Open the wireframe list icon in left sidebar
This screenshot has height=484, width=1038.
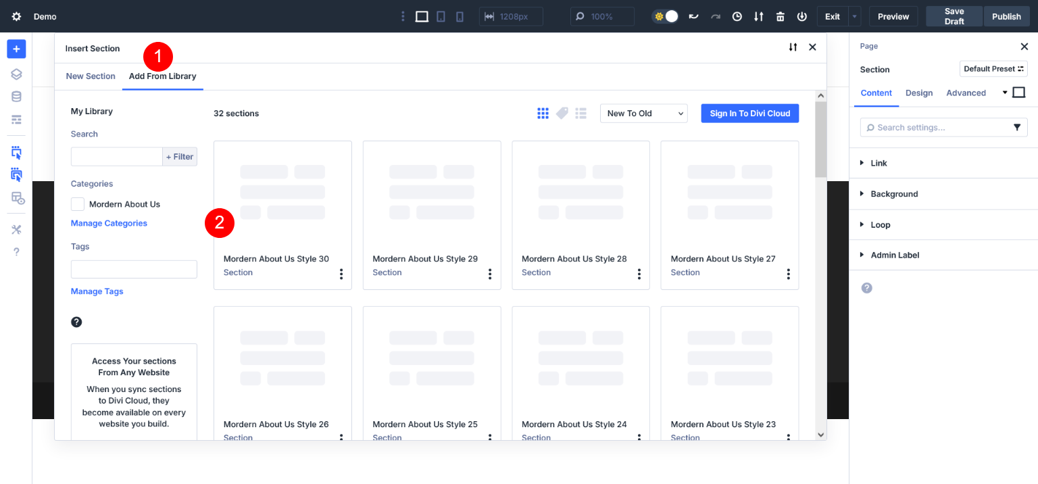click(x=16, y=120)
